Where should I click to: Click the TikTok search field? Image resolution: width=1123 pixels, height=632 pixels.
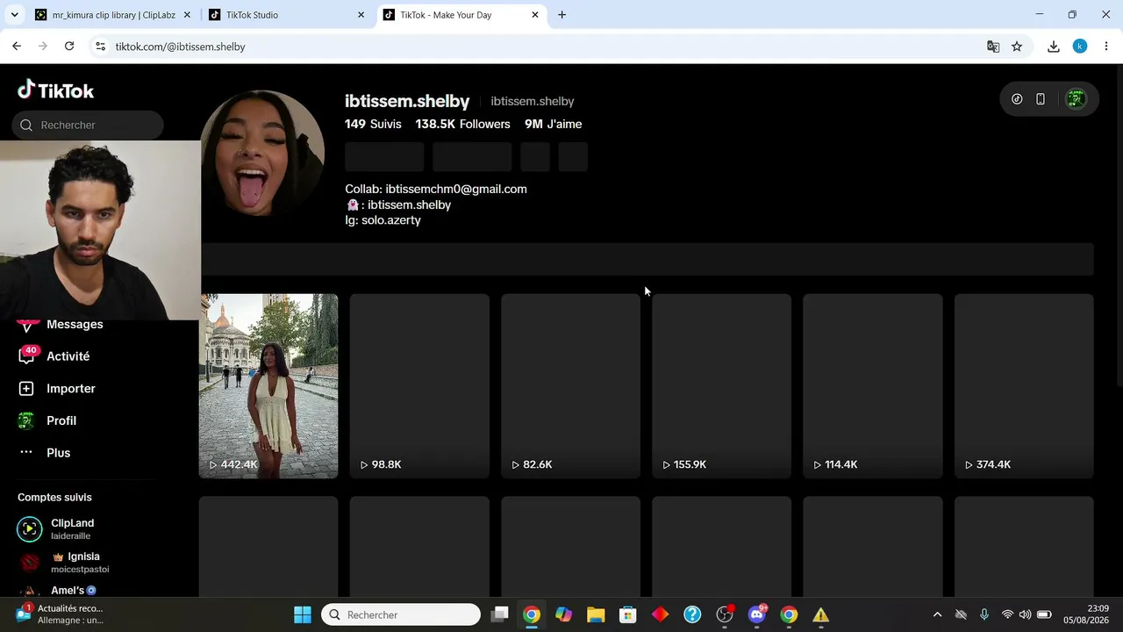[88, 126]
